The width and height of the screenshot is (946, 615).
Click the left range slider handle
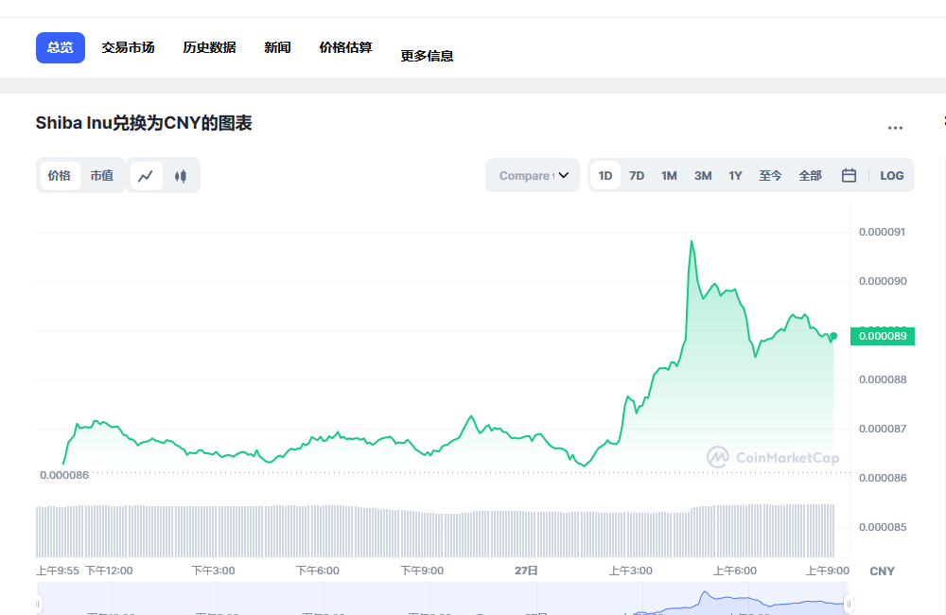(38, 604)
